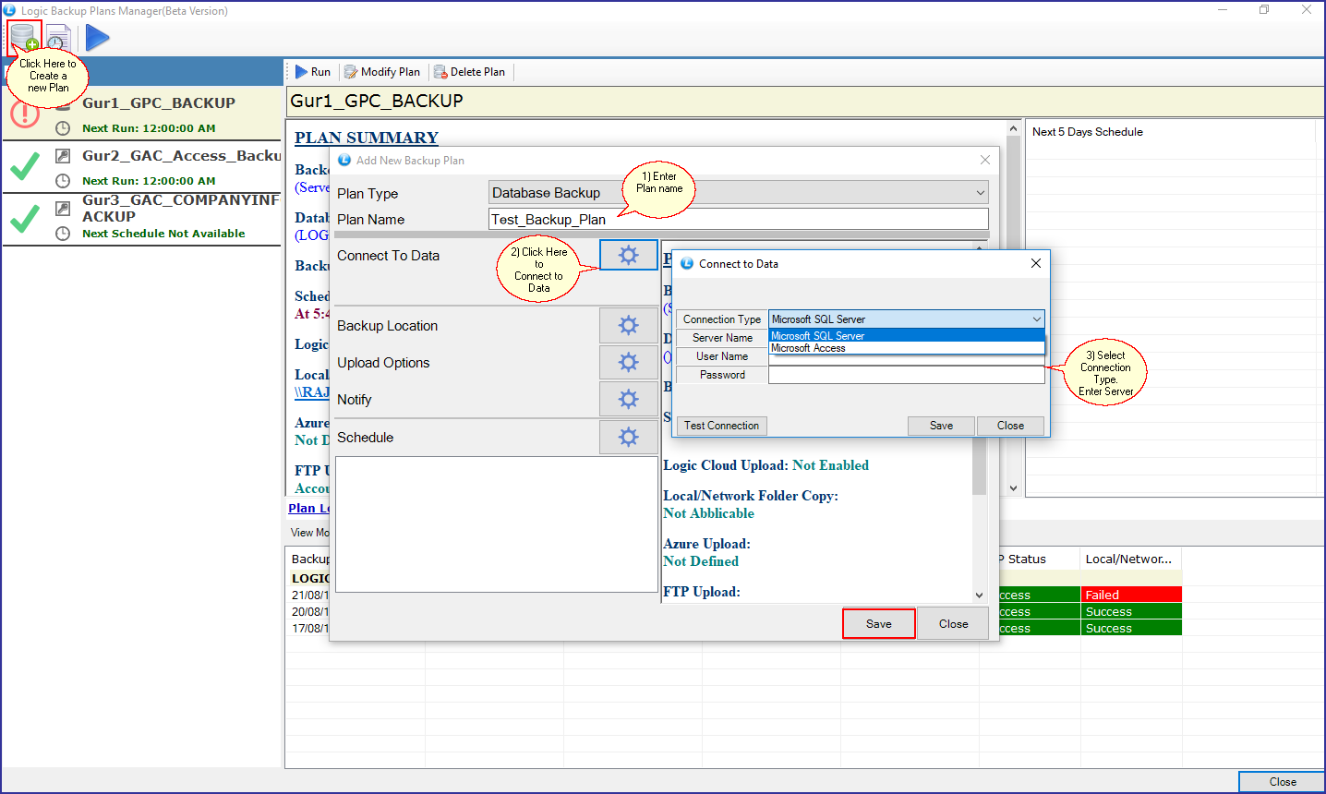The width and height of the screenshot is (1326, 794).
Task: Save the new backup plan
Action: [x=879, y=624]
